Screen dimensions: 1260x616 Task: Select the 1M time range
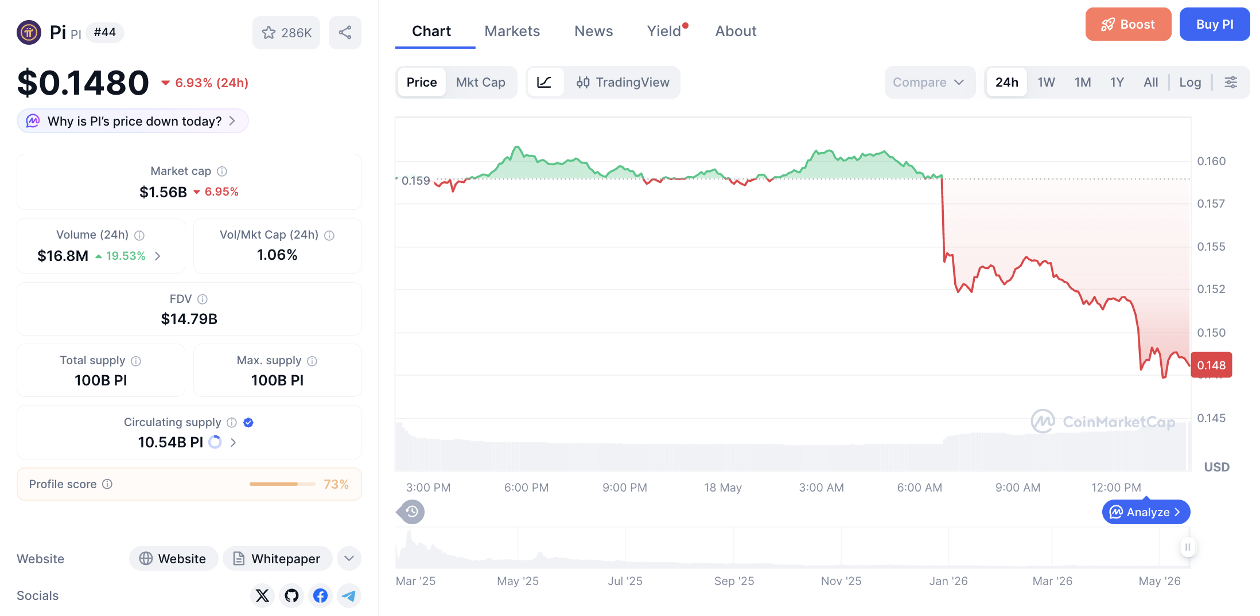pos(1083,83)
